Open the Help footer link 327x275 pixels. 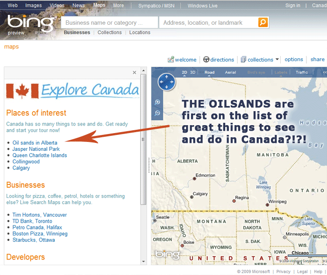[318, 271]
